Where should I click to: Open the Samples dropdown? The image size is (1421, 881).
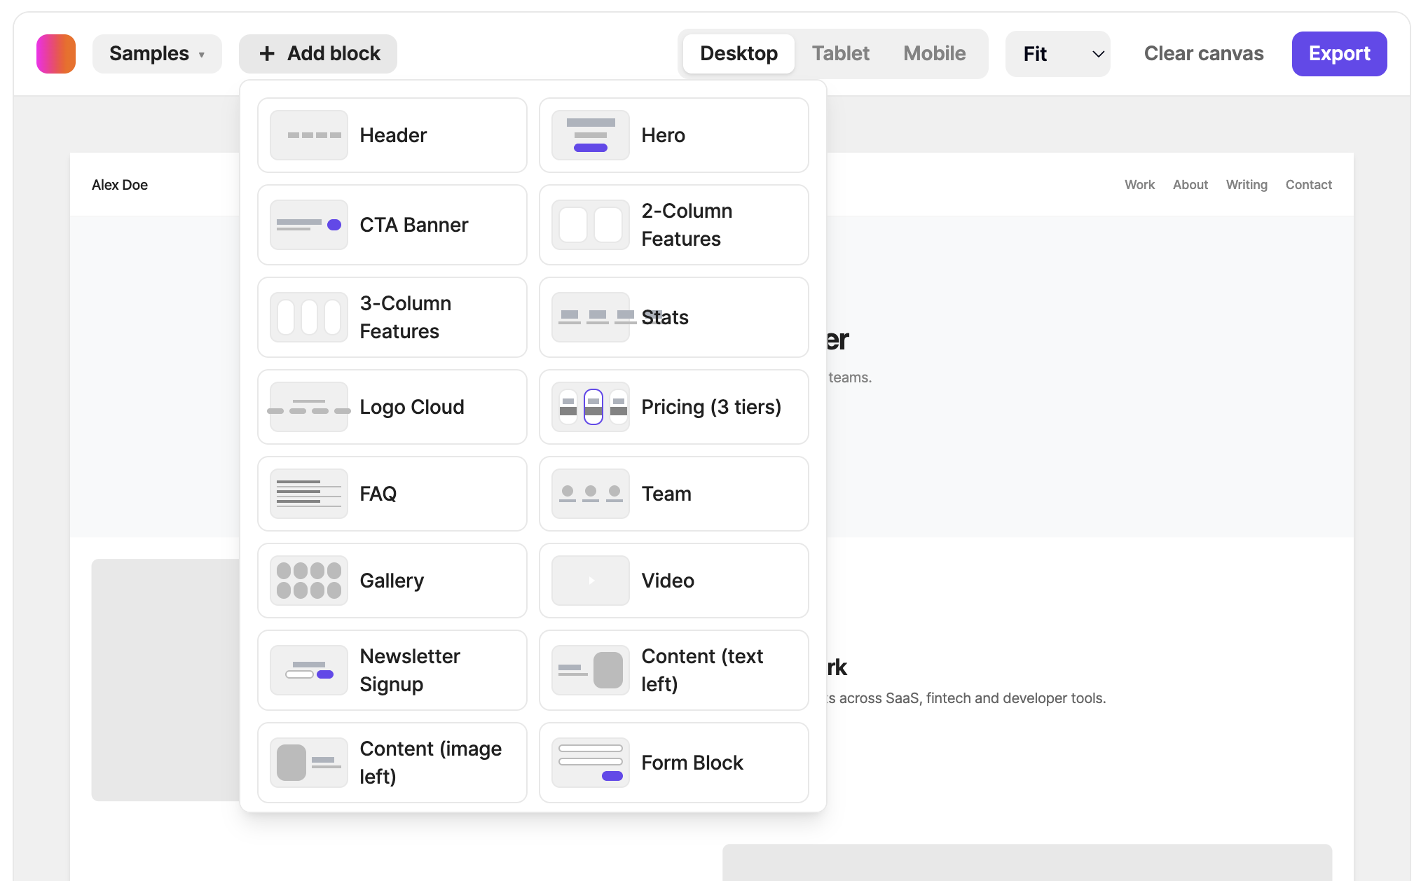tap(157, 54)
